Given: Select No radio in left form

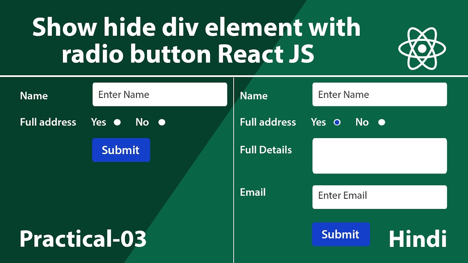Looking at the screenshot, I should coord(162,122).
